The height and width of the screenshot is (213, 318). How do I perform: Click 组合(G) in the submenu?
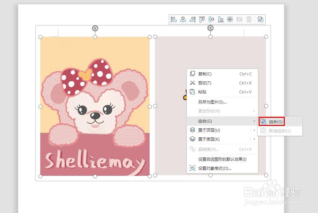pyautogui.click(x=280, y=122)
